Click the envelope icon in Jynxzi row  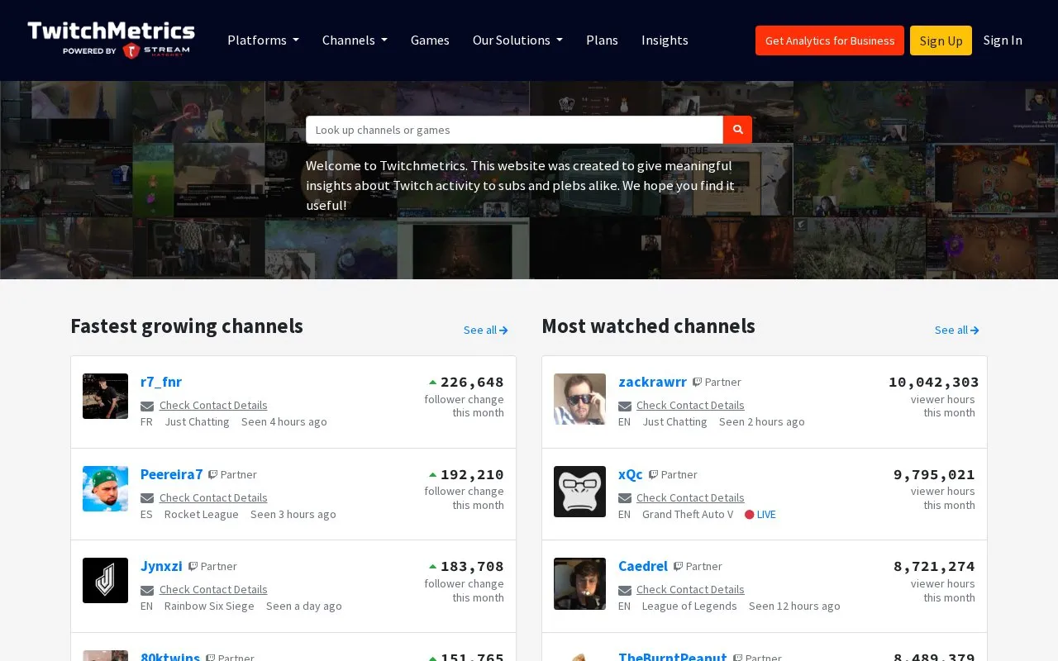147,590
